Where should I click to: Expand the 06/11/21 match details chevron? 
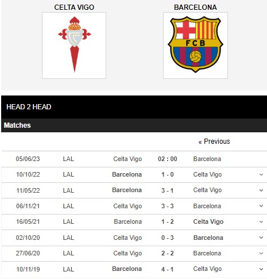tap(261, 206)
